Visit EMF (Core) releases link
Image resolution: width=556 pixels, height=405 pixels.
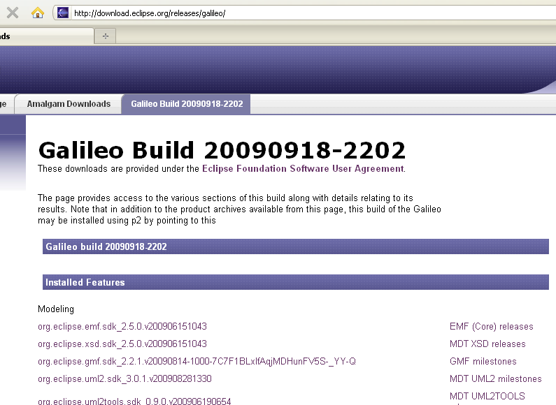(491, 326)
